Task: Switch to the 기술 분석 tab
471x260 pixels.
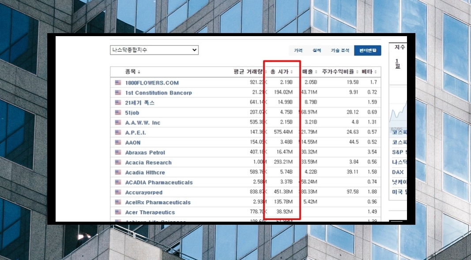Action: pos(340,50)
